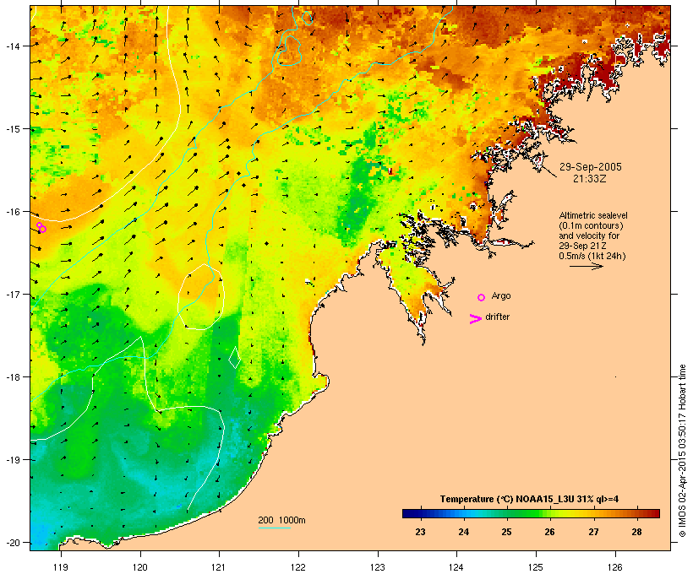
Task: Click the longitude label 125
Action: (536, 567)
